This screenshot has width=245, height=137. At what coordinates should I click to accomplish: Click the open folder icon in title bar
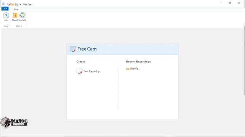pos(13,4)
